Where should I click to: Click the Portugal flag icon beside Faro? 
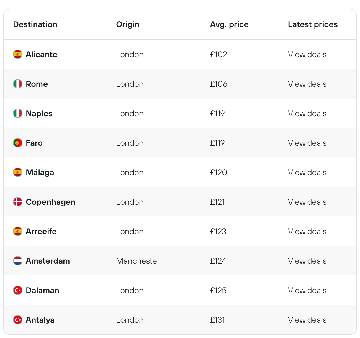[18, 143]
